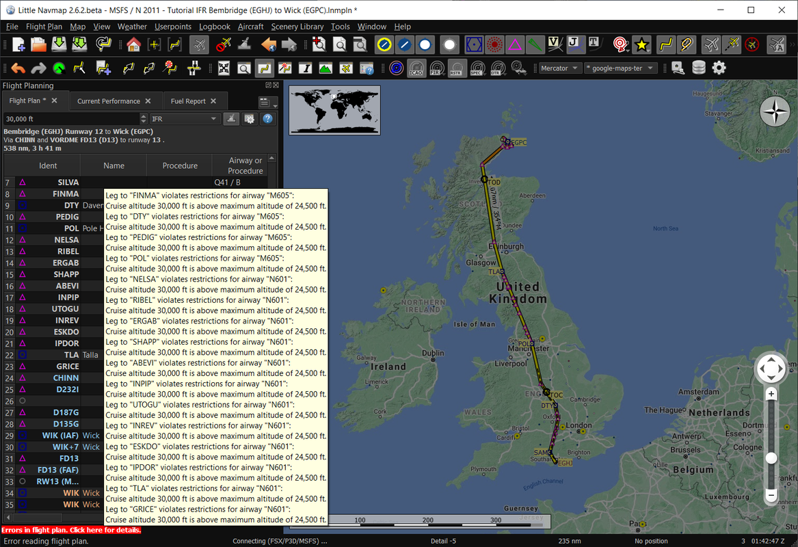Toggle Victor airways display
Screen dimensions: 798x547
coord(555,44)
